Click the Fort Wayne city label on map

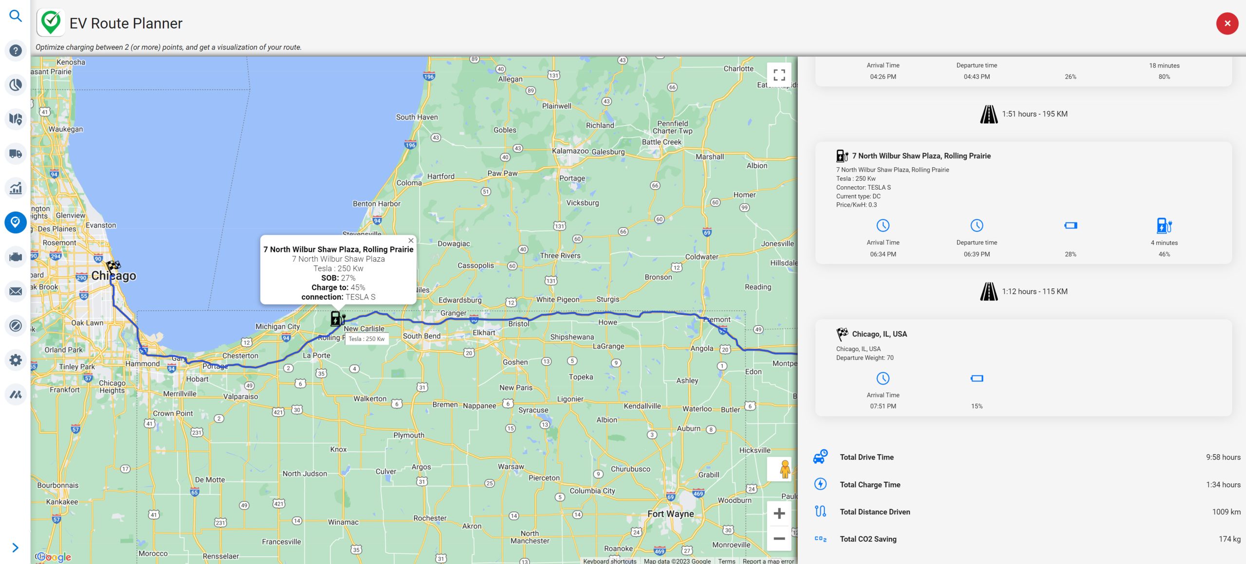coord(670,513)
